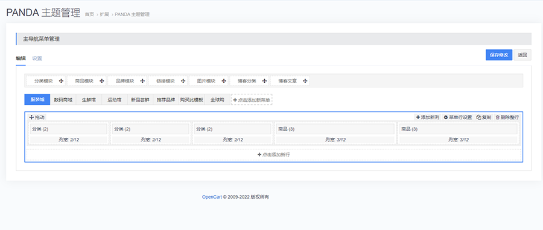The width and height of the screenshot is (543, 230).
Task: Select the 服装城 menu tab
Action: 37,99
